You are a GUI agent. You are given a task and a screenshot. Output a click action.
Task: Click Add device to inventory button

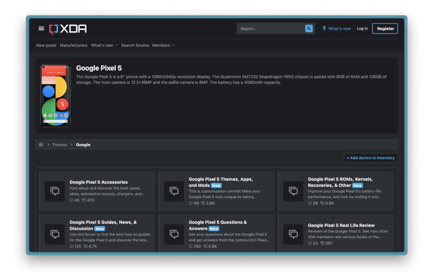click(x=371, y=158)
